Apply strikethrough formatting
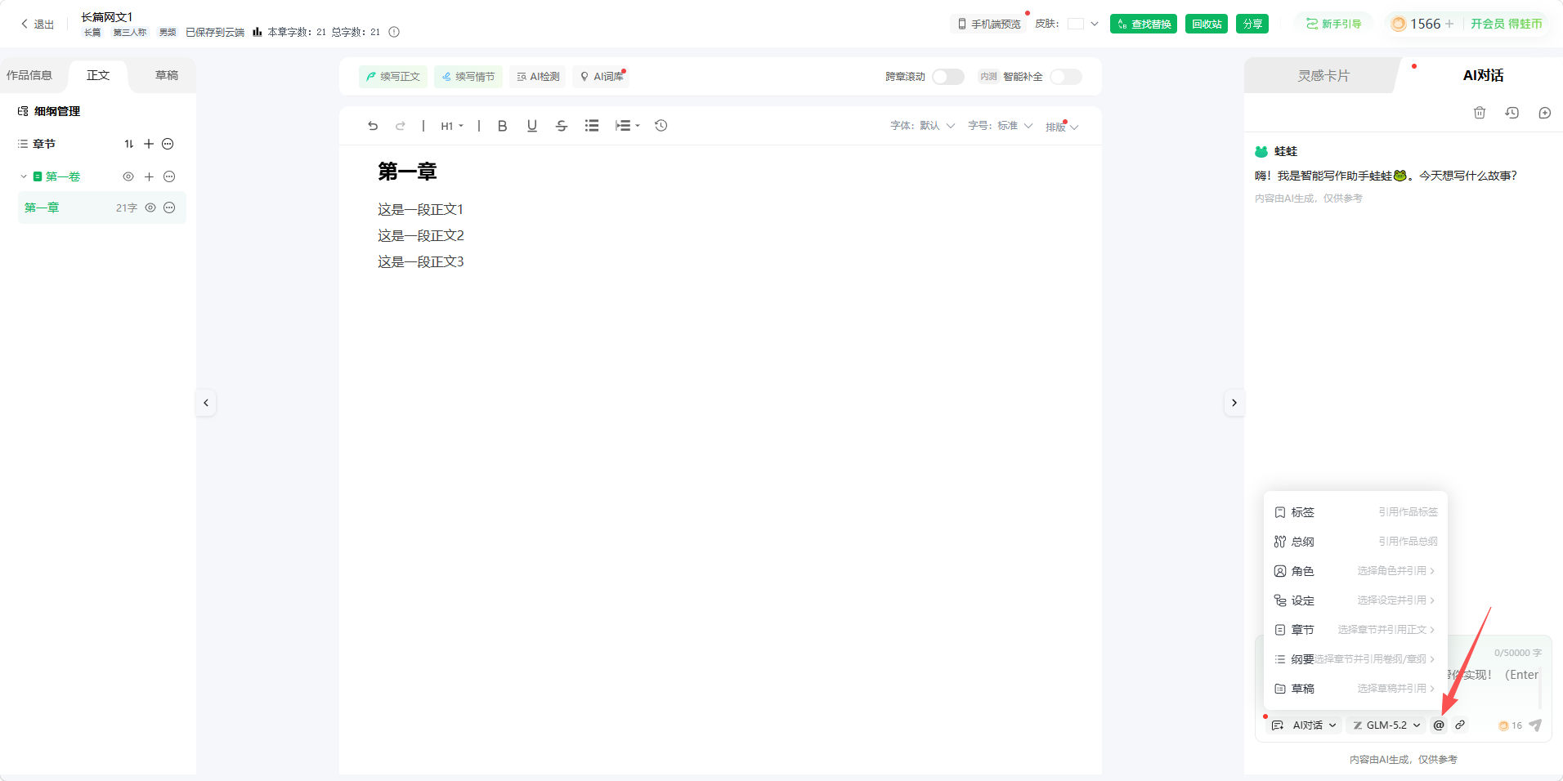This screenshot has width=1563, height=781. pyautogui.click(x=562, y=126)
